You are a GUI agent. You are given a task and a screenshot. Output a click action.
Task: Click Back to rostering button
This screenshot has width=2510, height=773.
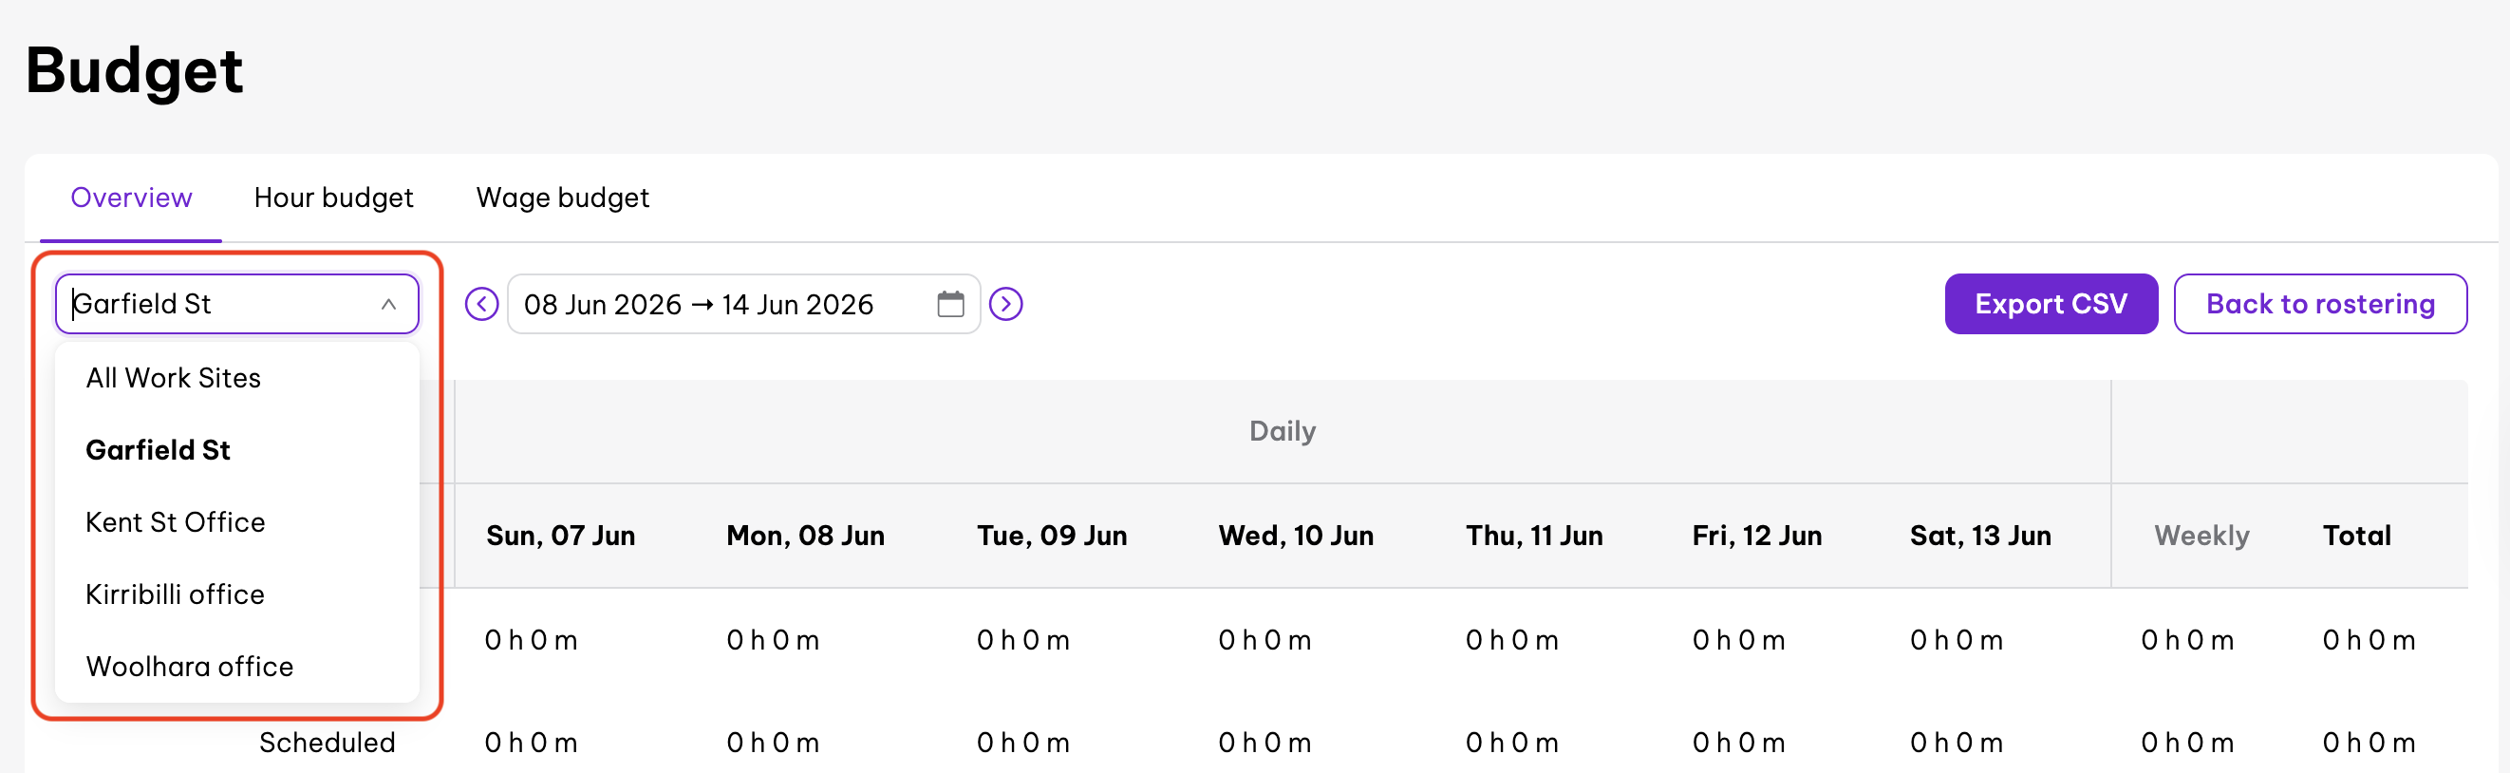click(x=2320, y=304)
